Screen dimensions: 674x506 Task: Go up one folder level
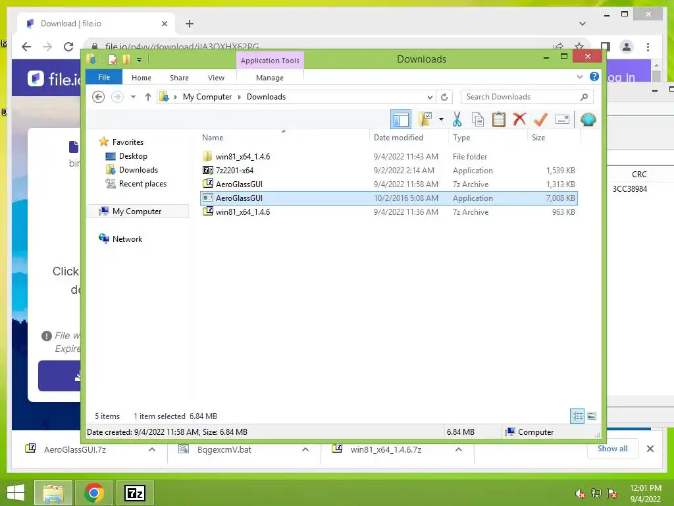coord(148,97)
